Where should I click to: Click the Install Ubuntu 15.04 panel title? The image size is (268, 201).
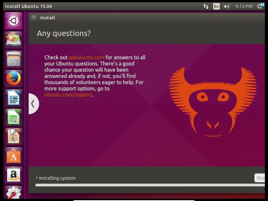pos(29,6)
